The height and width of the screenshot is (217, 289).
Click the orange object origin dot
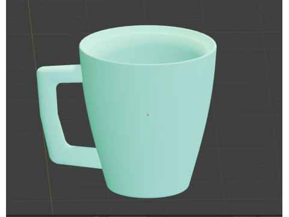148,115
